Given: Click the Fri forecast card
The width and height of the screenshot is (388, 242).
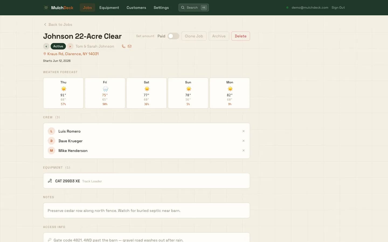Looking at the screenshot, I should [105, 93].
